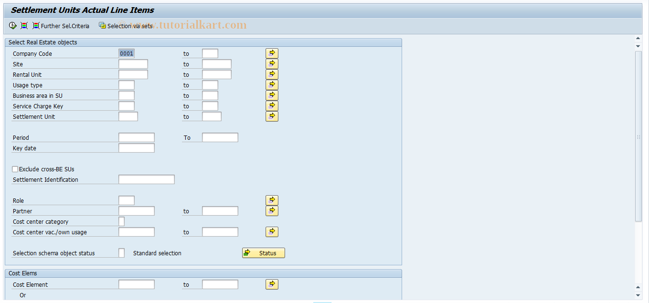649x303 pixels.
Task: Click the Service Charge Key to field
Action: (210, 106)
